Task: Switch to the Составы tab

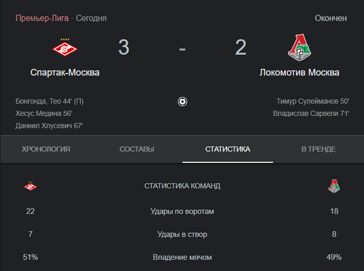Action: click(136, 149)
